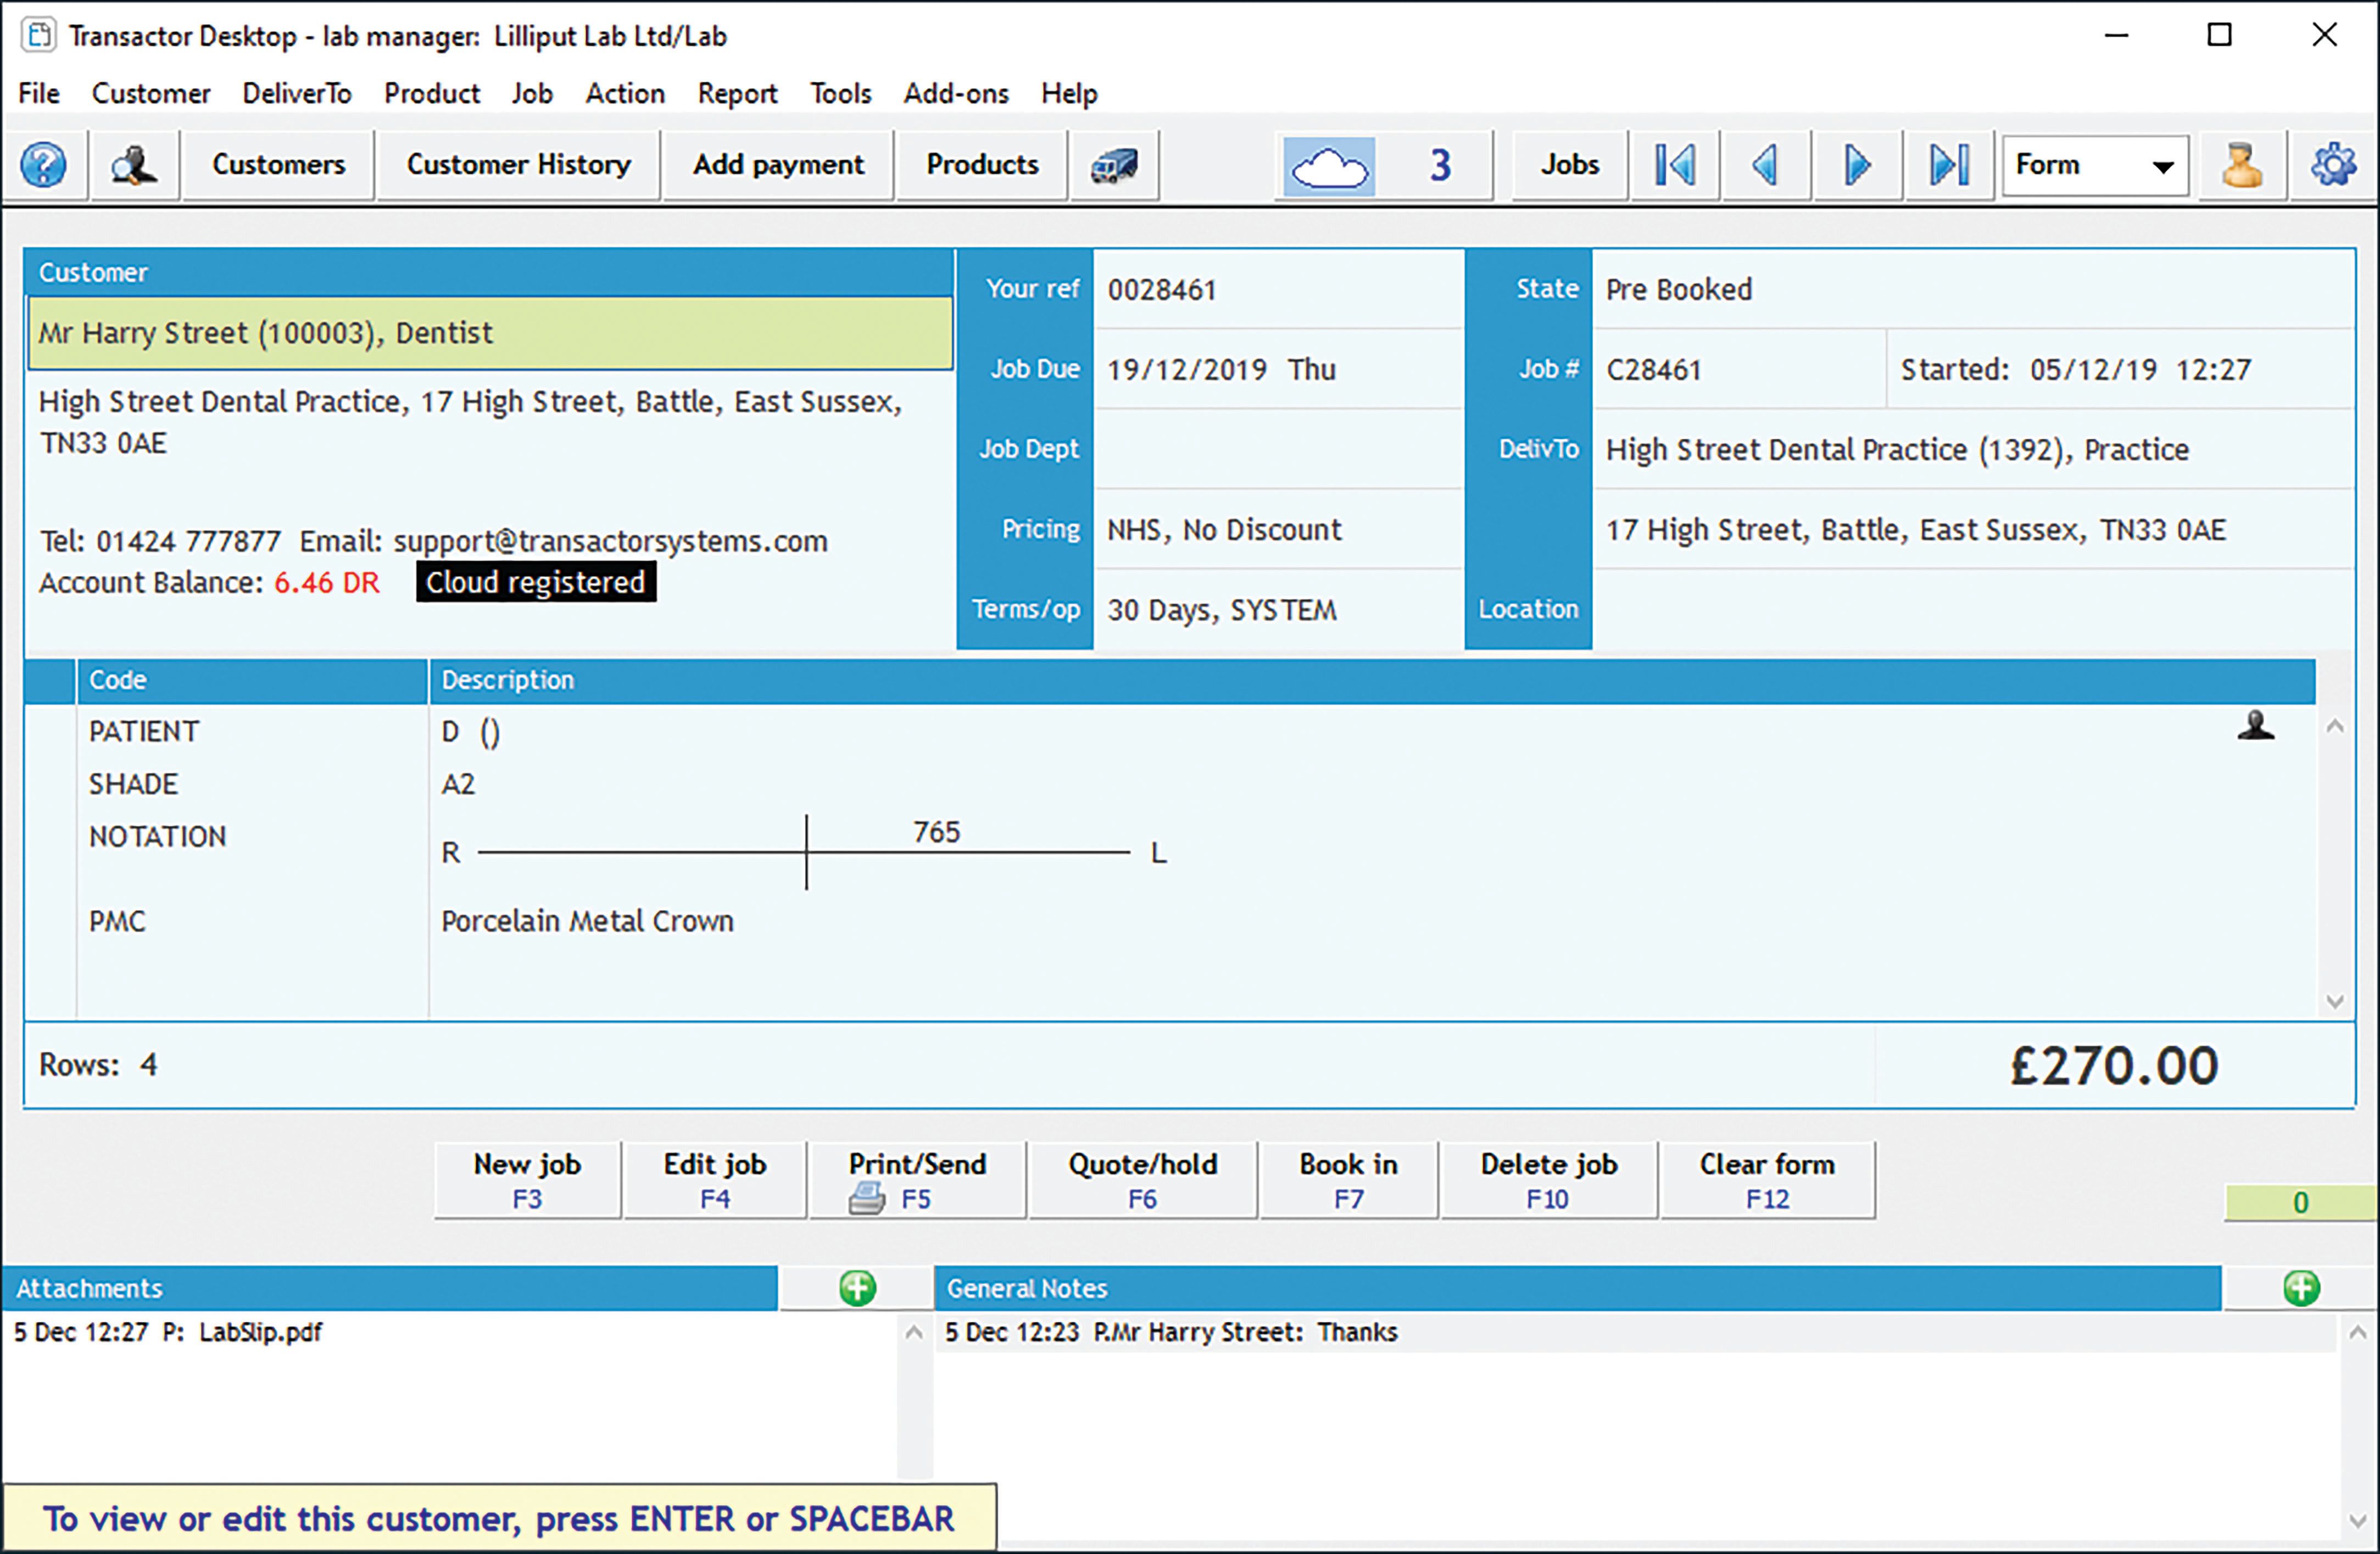Open the Form view dropdown
Screen dimensions: 2380x1554
[x=2094, y=165]
